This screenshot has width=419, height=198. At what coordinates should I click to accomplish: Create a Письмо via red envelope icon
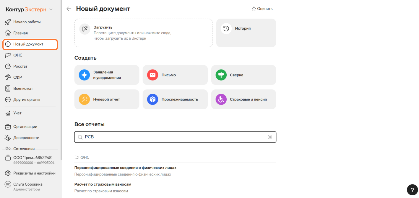pyautogui.click(x=152, y=75)
